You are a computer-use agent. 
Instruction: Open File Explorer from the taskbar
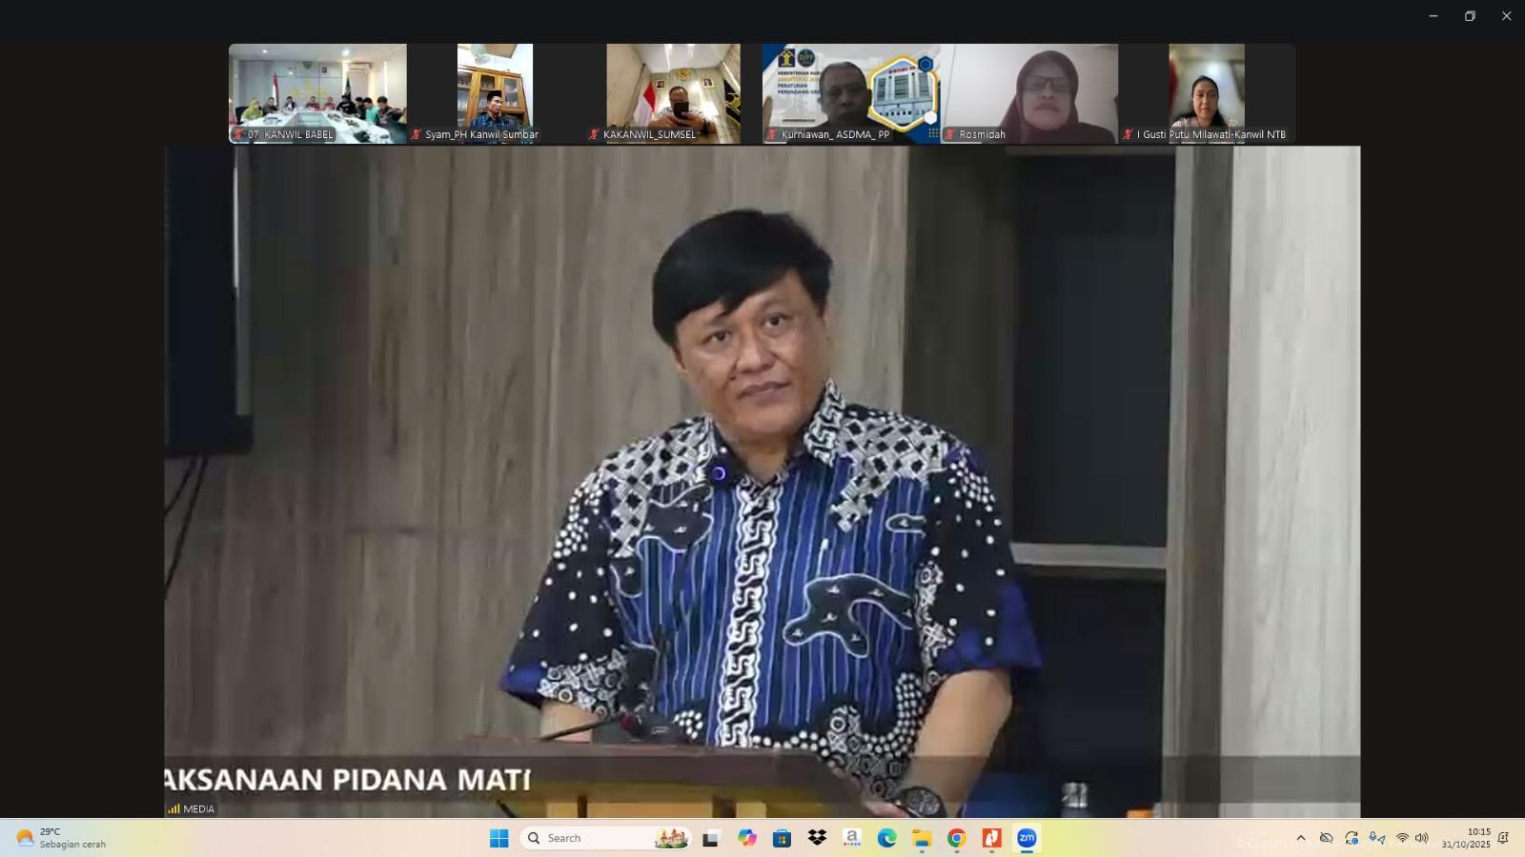(922, 838)
